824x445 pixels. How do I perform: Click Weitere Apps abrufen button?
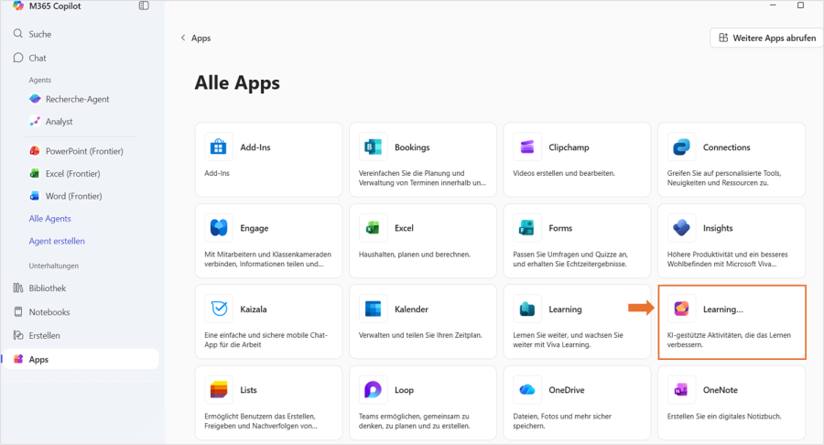pyautogui.click(x=766, y=38)
